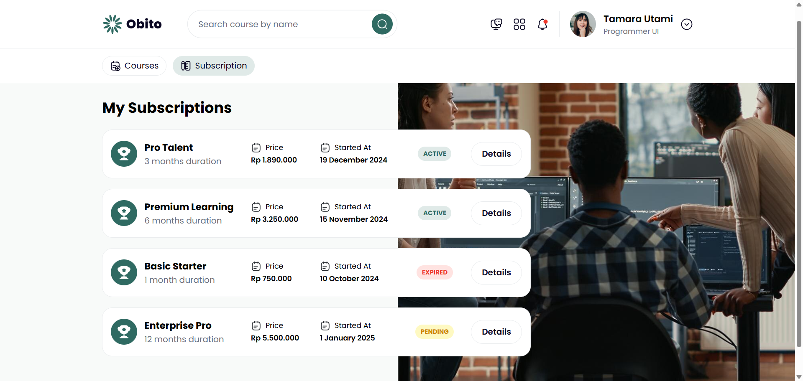Open the four-squares apps grid icon
The image size is (803, 381).
click(519, 24)
